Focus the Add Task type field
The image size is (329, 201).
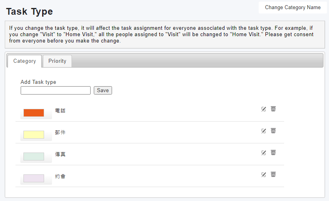coord(56,91)
